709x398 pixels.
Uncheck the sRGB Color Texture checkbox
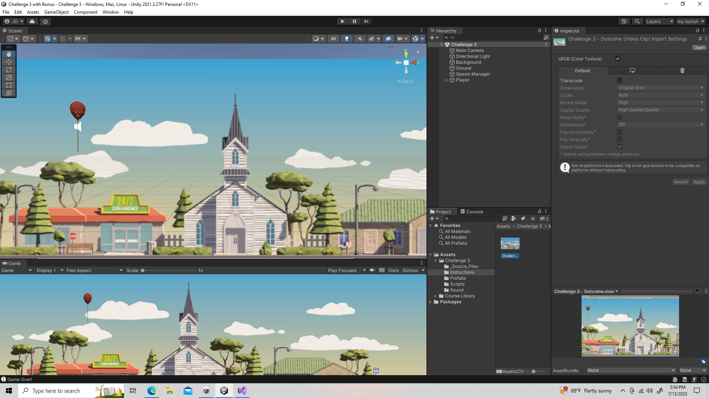pos(618,59)
